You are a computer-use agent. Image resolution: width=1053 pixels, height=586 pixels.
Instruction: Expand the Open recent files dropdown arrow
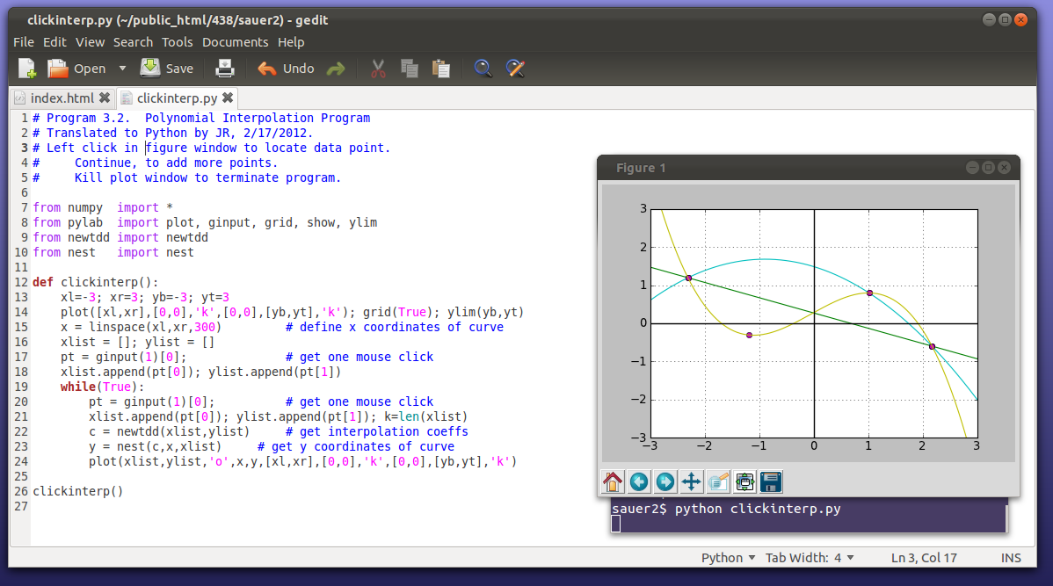click(122, 69)
